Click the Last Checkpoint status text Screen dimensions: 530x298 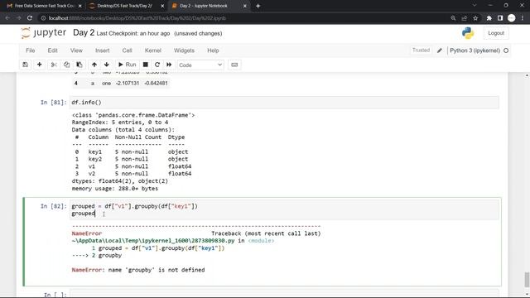[x=133, y=33]
